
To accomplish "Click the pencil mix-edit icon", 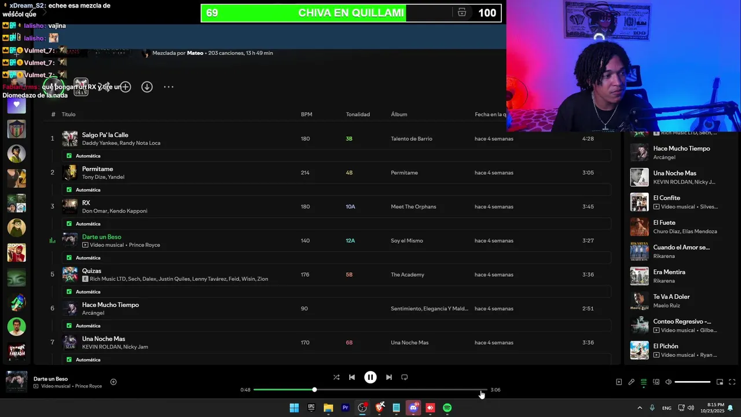I will point(632,382).
